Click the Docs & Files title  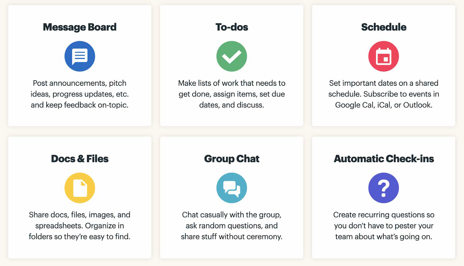point(79,158)
